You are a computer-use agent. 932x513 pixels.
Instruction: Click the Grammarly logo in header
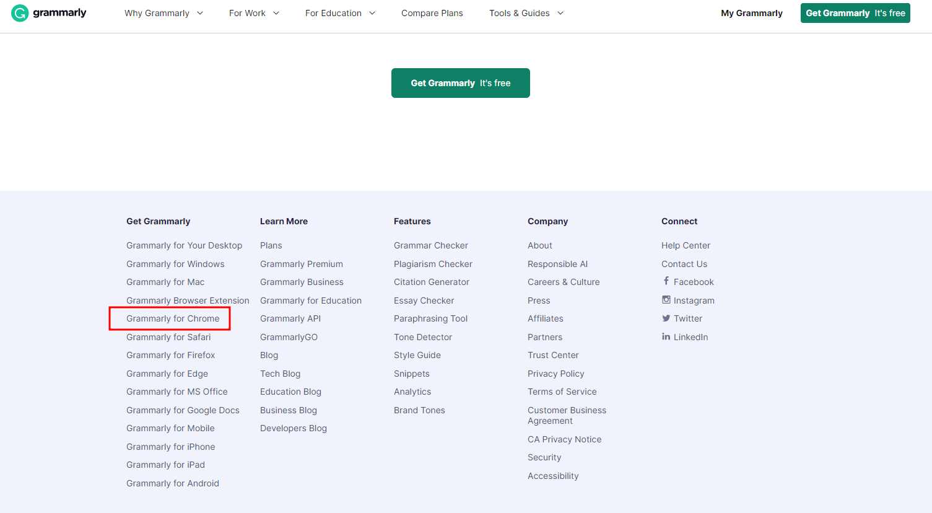point(49,13)
